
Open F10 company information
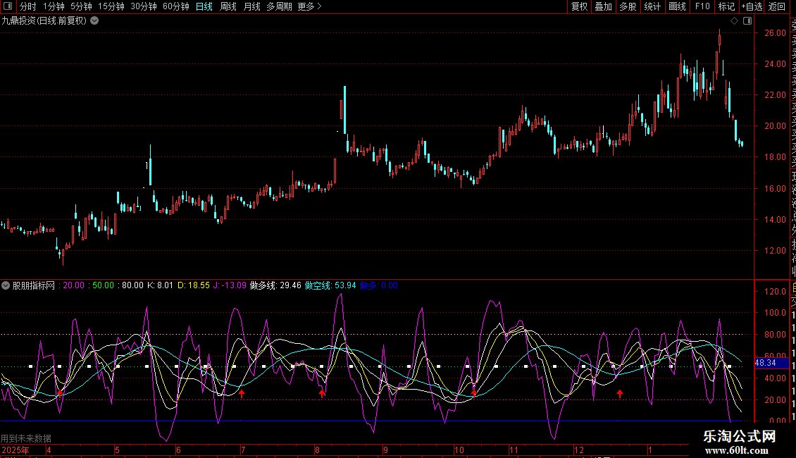[702, 6]
